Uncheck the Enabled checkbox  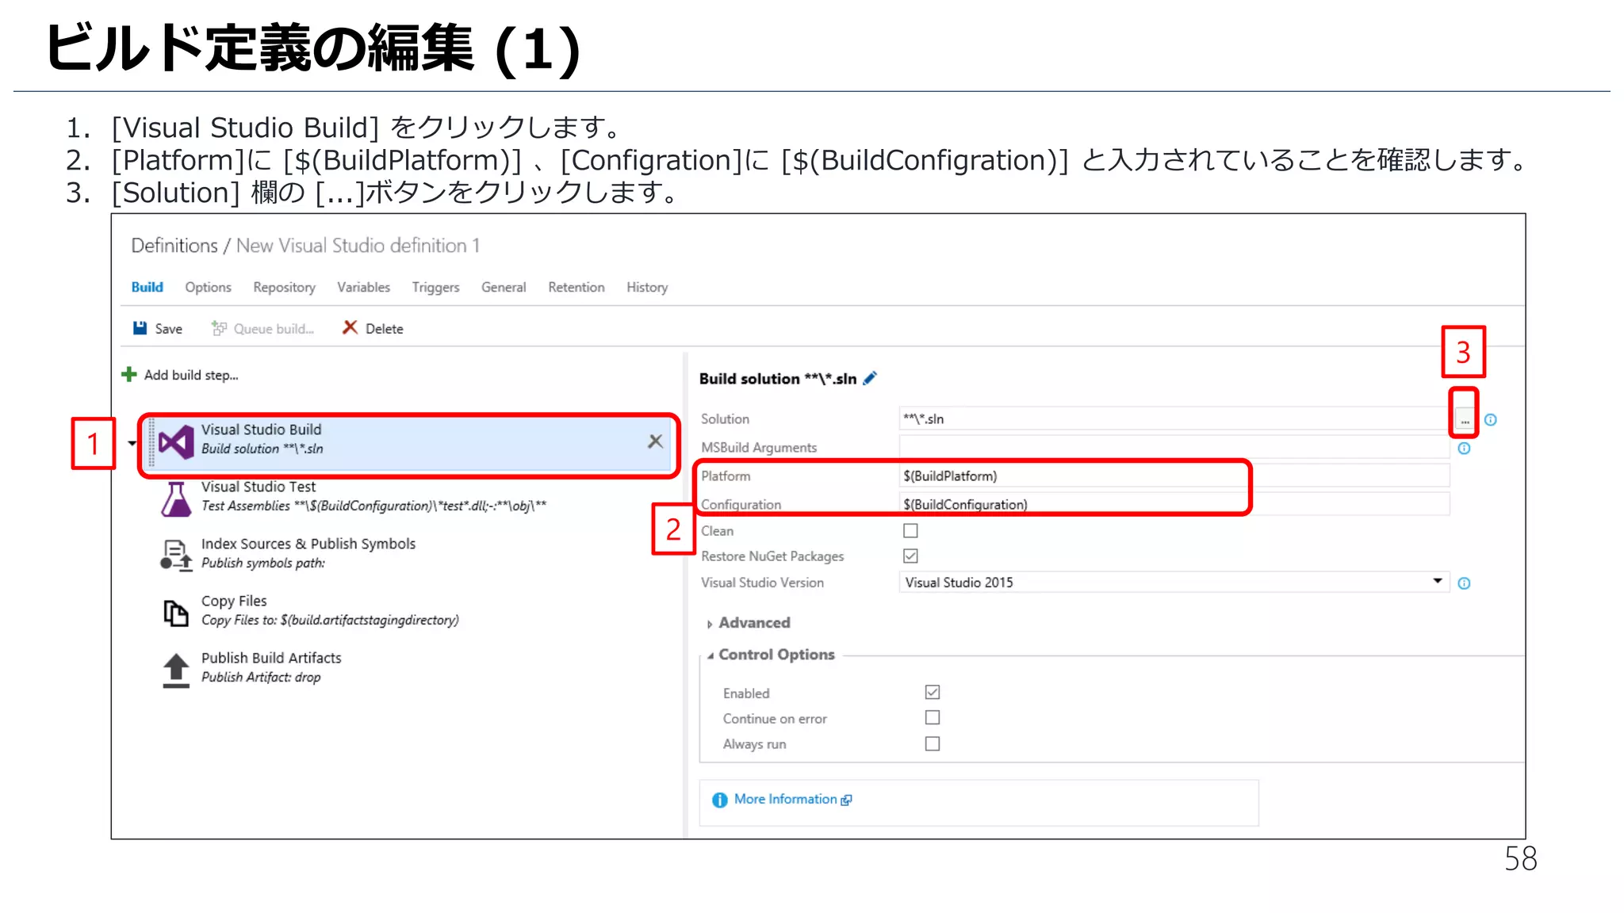(933, 692)
